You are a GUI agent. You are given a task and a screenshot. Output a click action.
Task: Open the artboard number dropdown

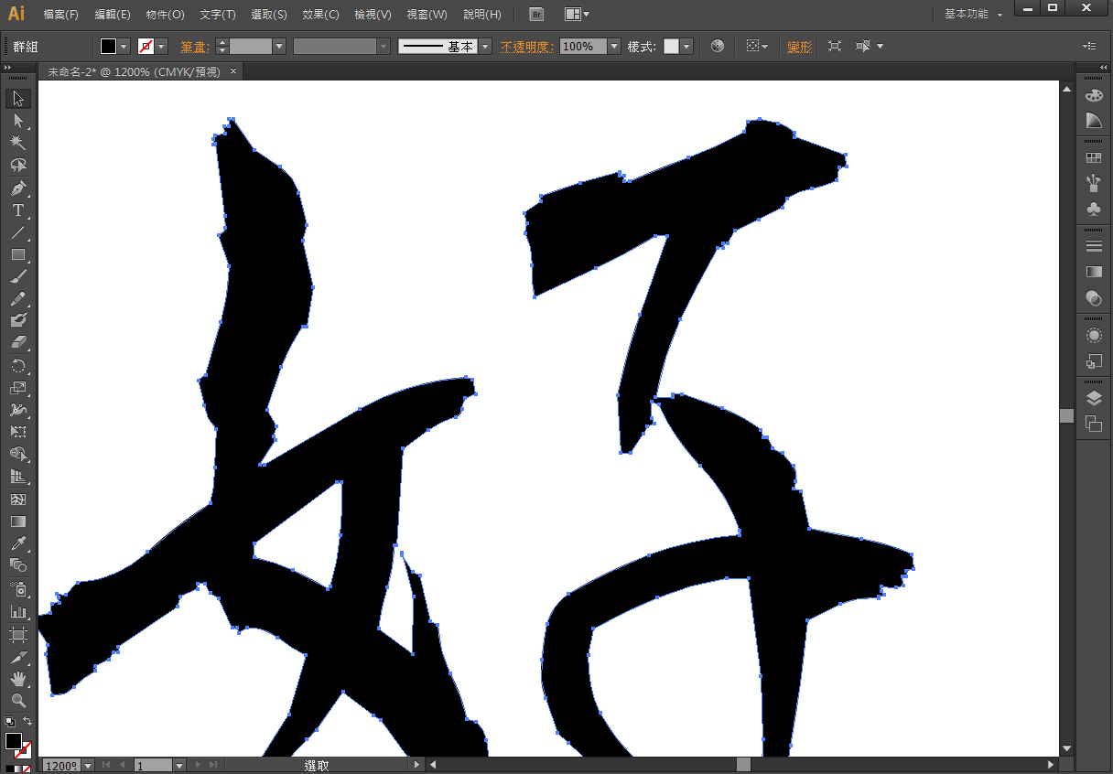tap(179, 765)
